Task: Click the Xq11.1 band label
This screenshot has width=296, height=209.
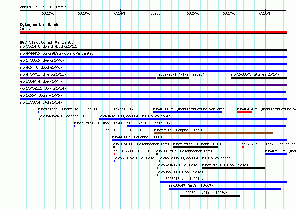Action: [26, 29]
